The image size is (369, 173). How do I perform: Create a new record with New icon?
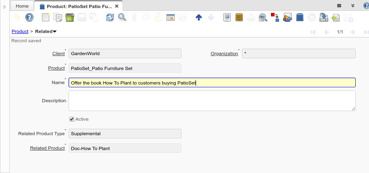click(x=46, y=17)
